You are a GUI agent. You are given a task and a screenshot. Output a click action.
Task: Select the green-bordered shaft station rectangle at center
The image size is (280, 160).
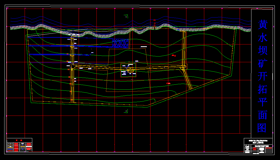128,70
